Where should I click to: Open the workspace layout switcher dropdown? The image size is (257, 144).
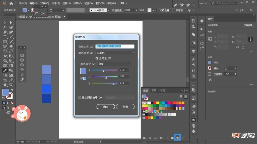click(124, 3)
